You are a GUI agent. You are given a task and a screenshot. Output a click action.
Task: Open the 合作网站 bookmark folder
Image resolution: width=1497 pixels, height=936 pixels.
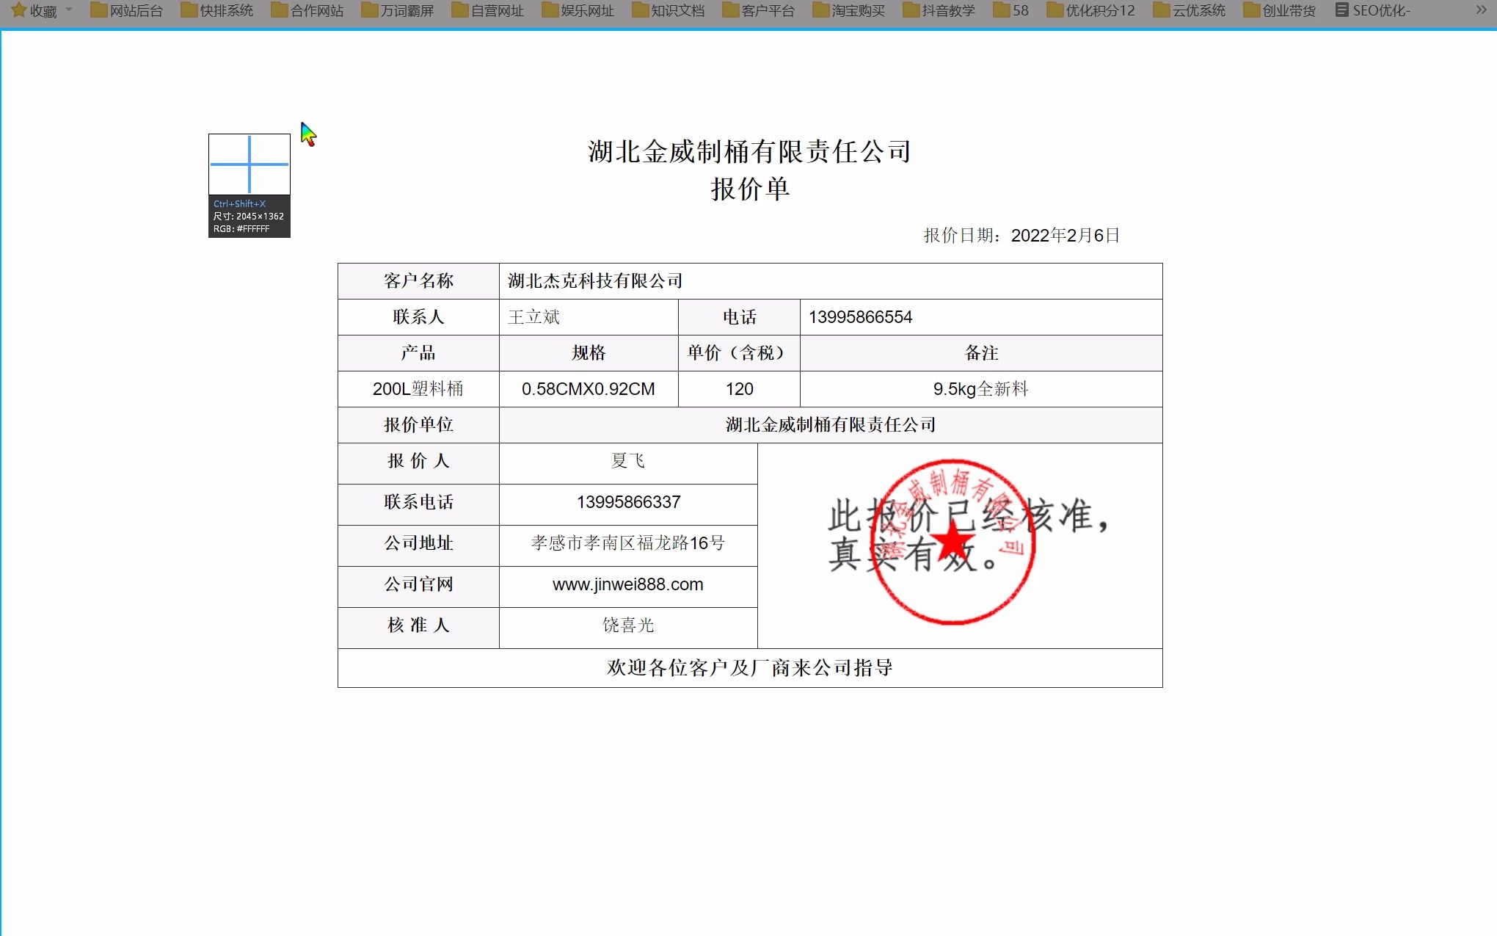(307, 10)
